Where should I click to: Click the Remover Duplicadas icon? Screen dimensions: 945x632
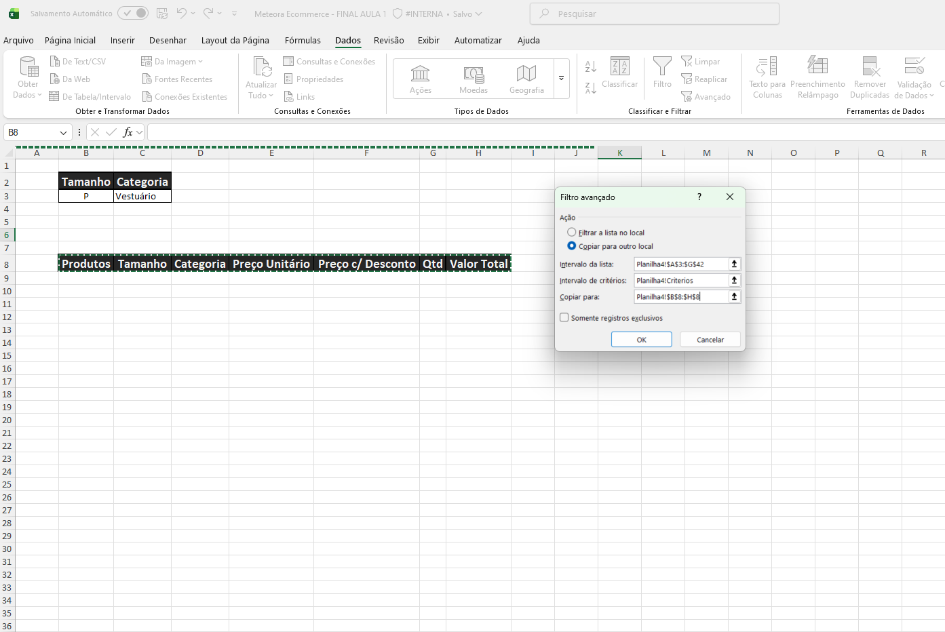click(870, 66)
